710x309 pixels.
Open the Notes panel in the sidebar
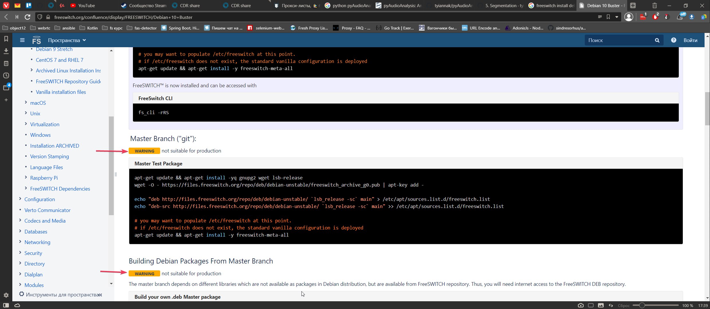pos(6,63)
